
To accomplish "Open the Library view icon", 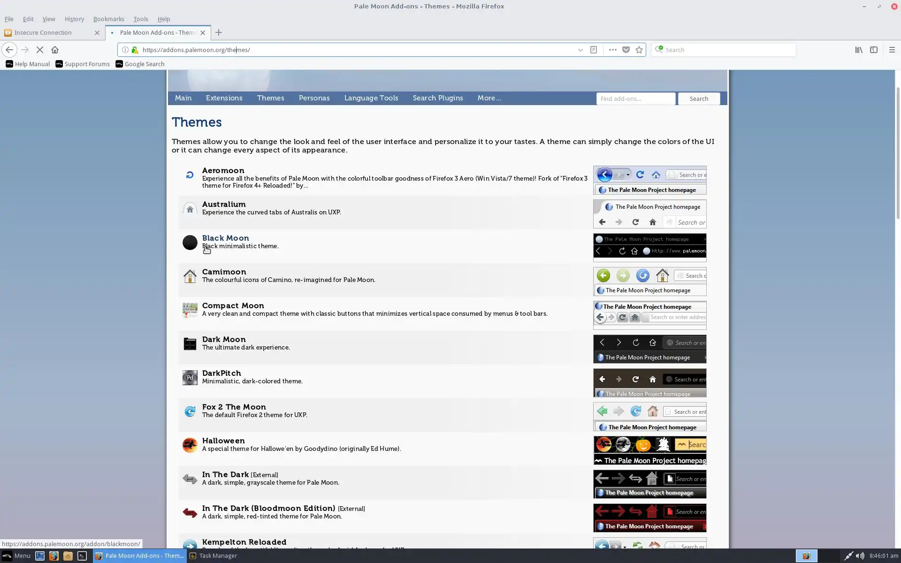I will coord(859,50).
